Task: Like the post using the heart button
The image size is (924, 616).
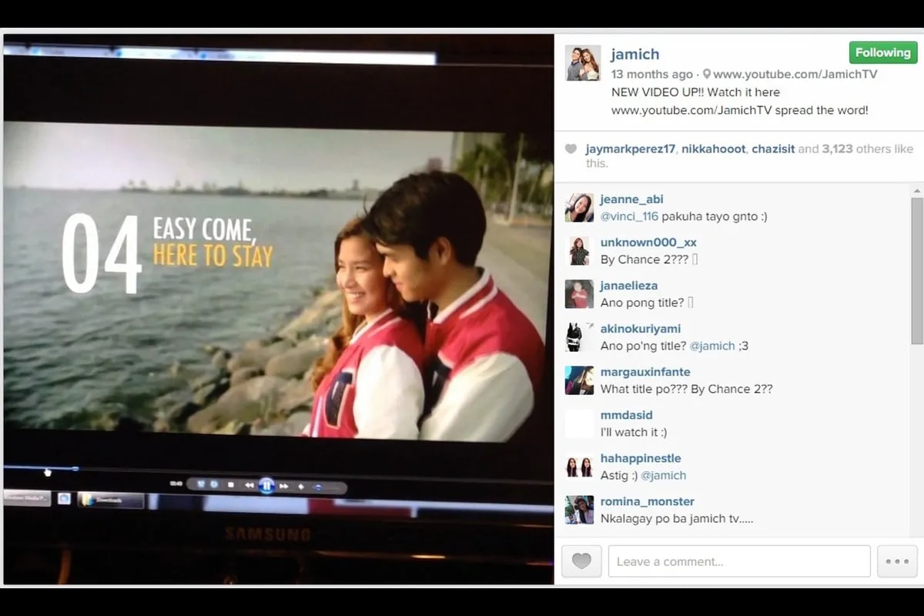Action: click(581, 561)
